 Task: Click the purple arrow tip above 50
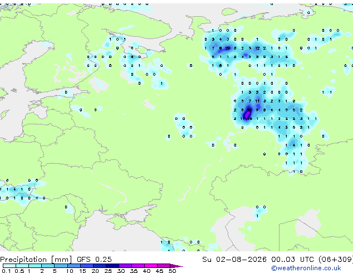click(176, 266)
